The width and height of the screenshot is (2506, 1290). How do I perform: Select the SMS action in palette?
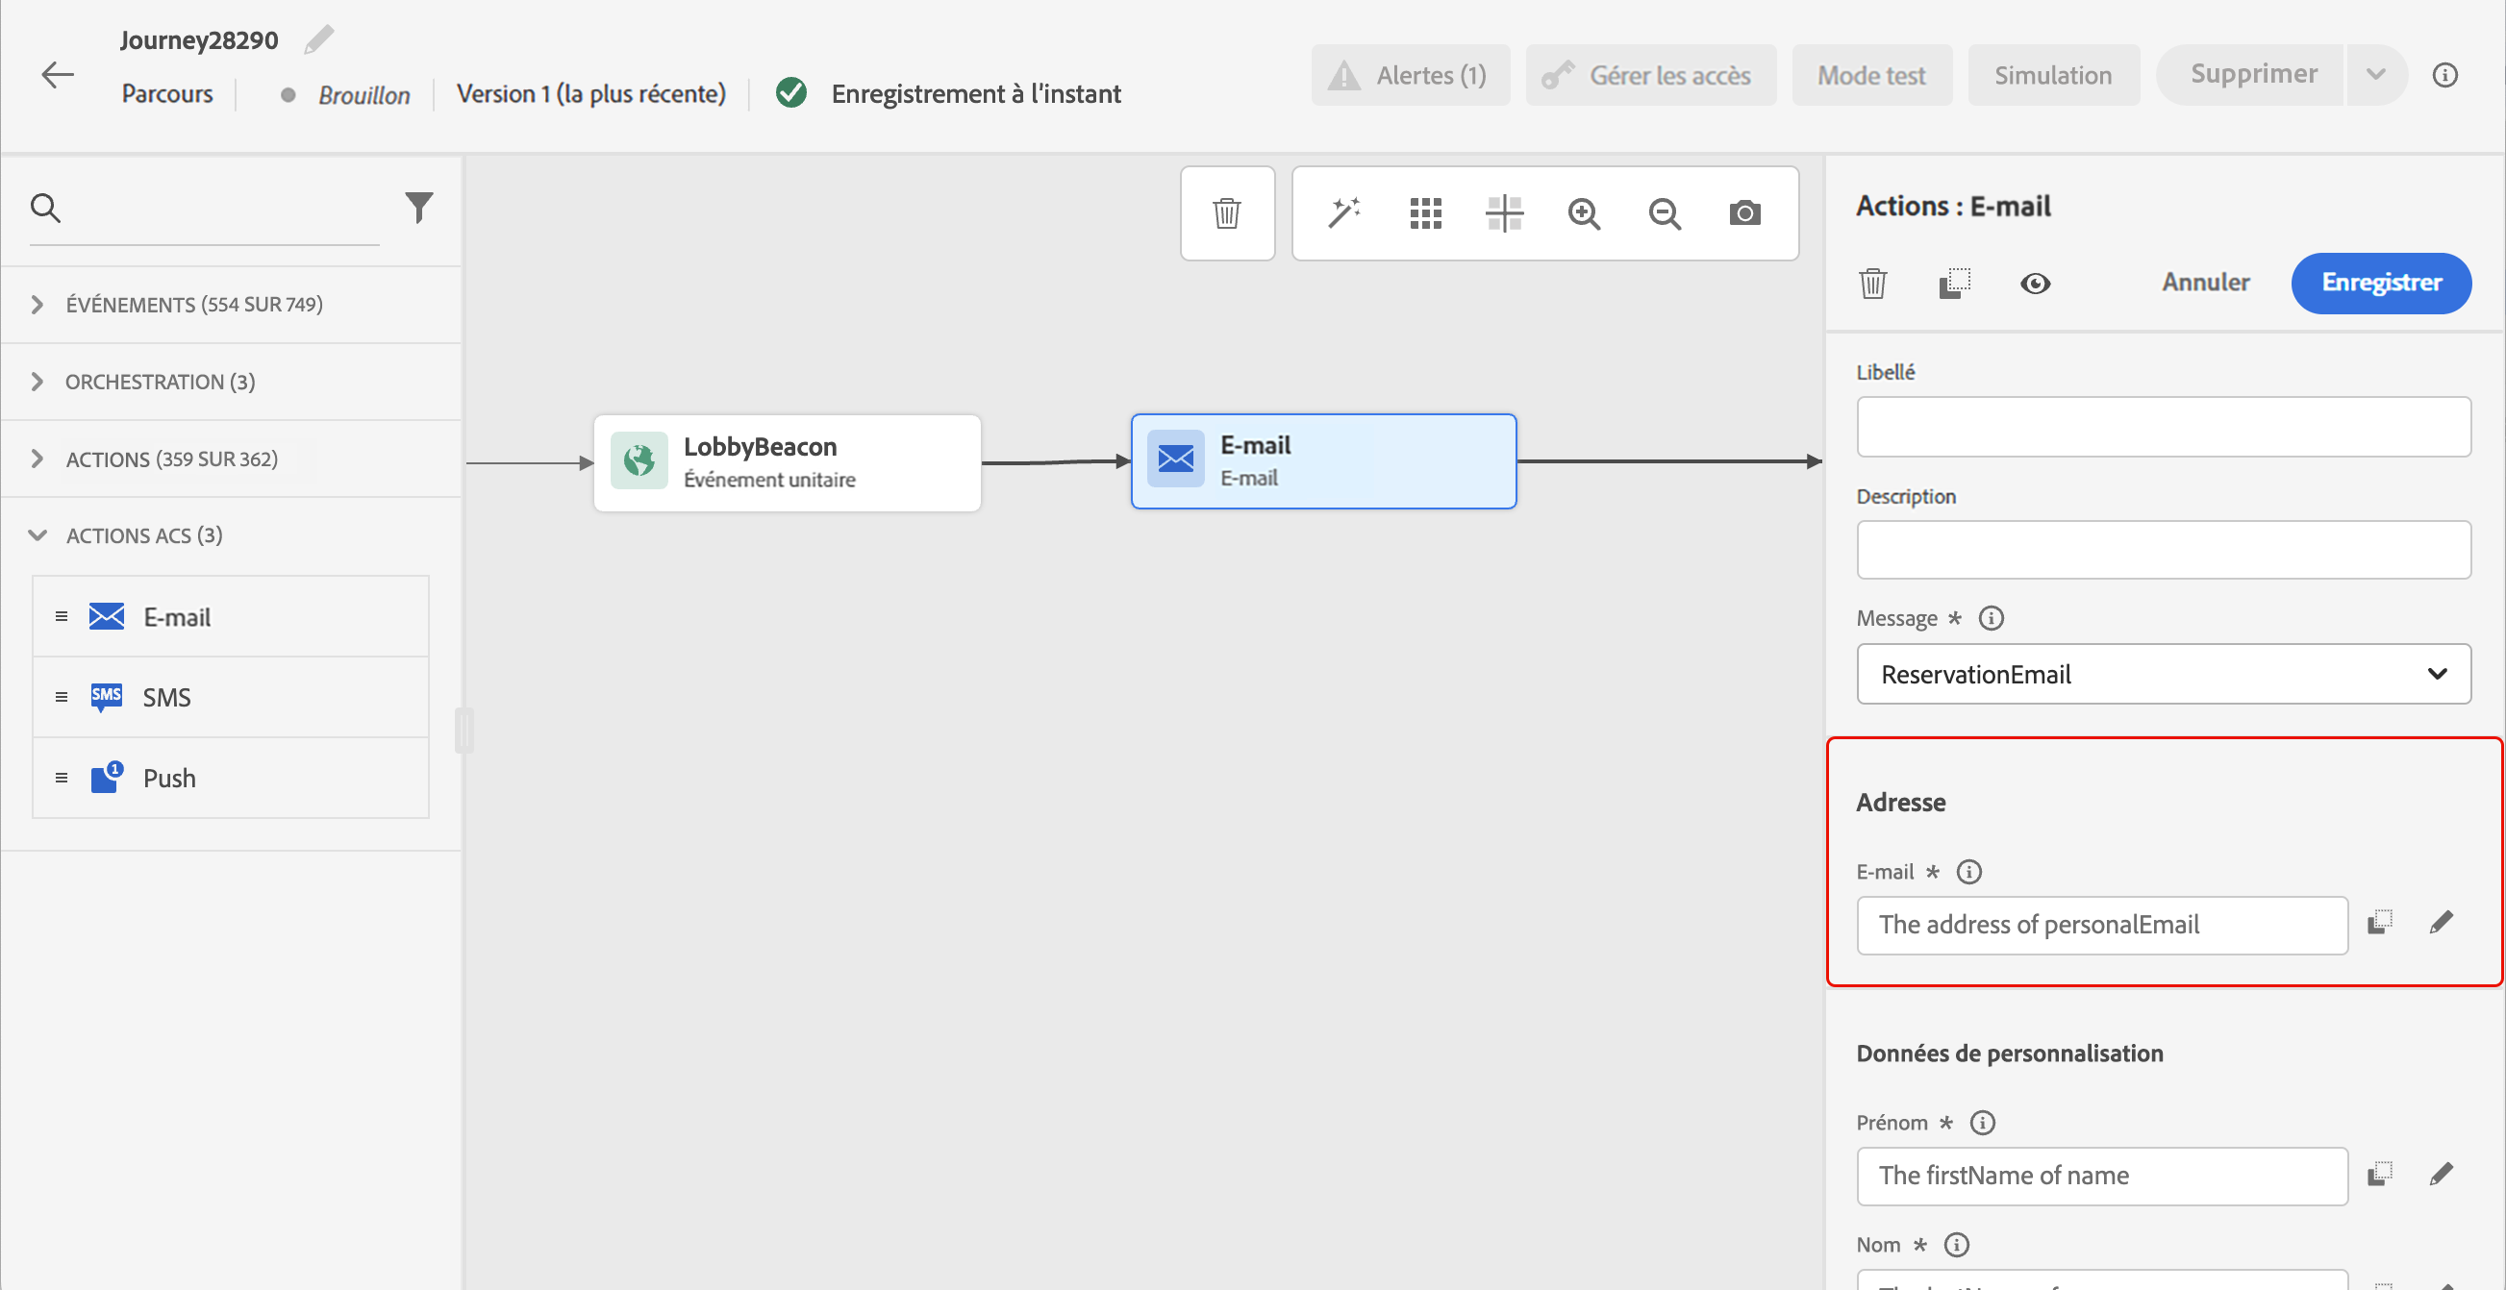(166, 697)
